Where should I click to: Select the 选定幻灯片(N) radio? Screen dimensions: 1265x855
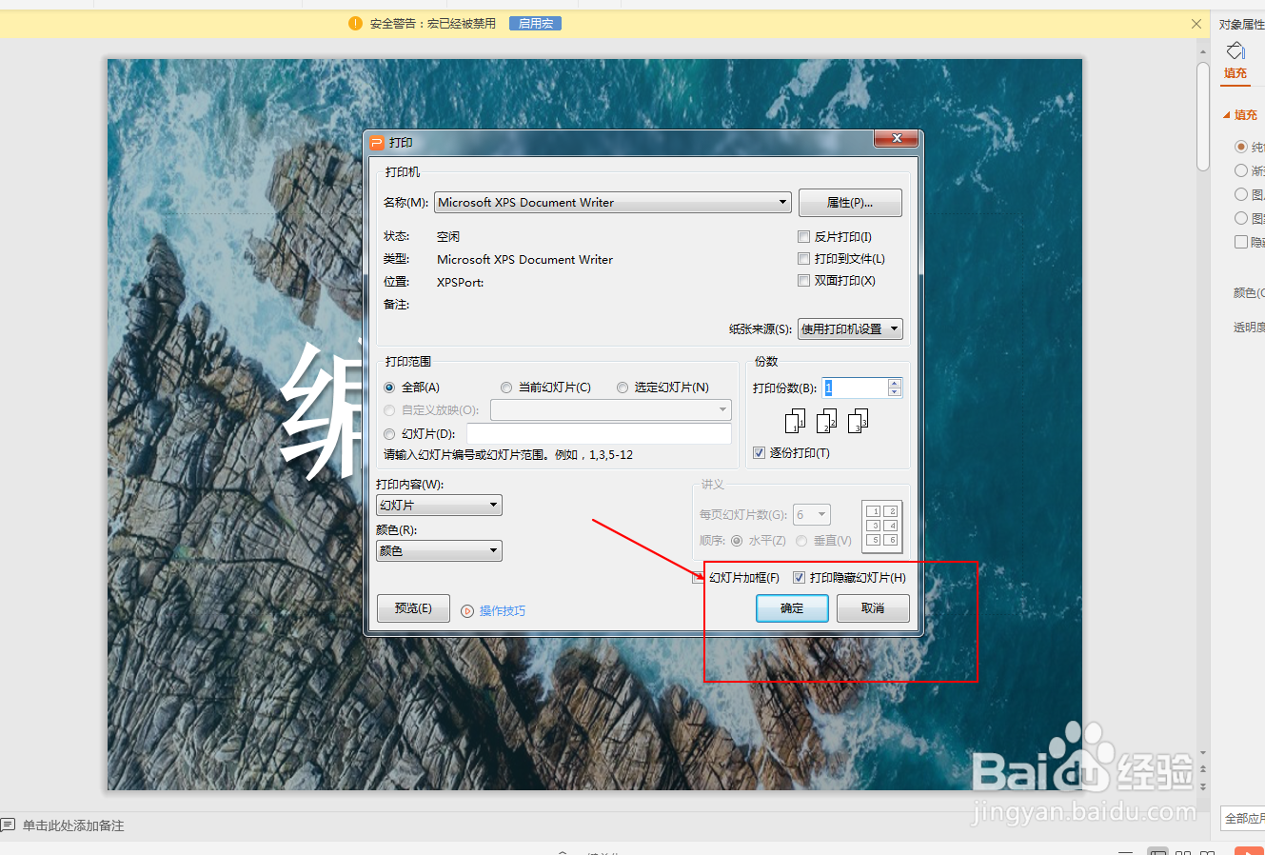(x=623, y=388)
